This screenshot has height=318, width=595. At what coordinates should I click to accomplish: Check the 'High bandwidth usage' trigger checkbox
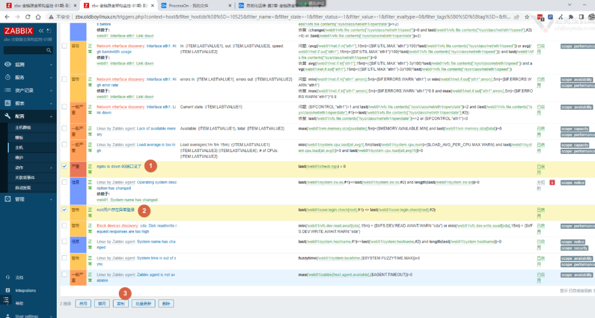[x=64, y=46]
